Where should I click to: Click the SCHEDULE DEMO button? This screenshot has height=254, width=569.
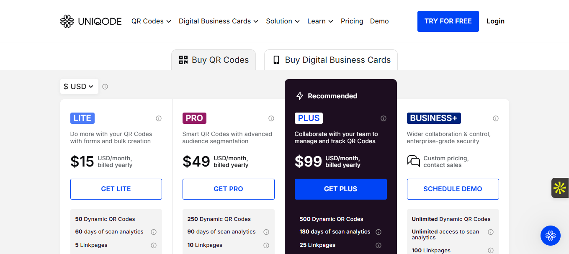point(453,189)
